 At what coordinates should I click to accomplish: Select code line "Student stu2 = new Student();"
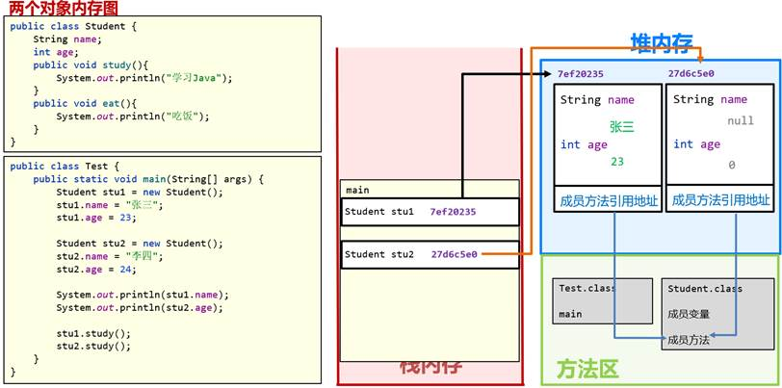140,244
